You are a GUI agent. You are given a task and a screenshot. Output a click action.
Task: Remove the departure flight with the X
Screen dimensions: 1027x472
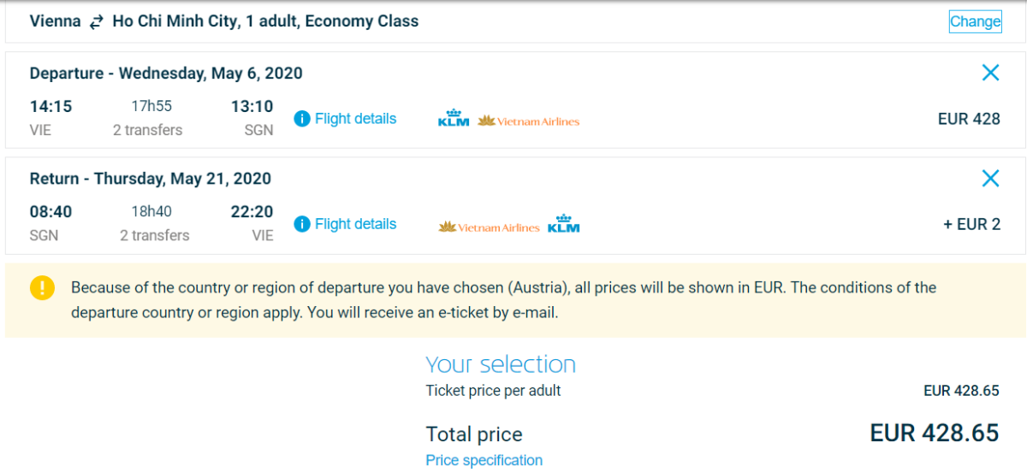[x=990, y=73]
